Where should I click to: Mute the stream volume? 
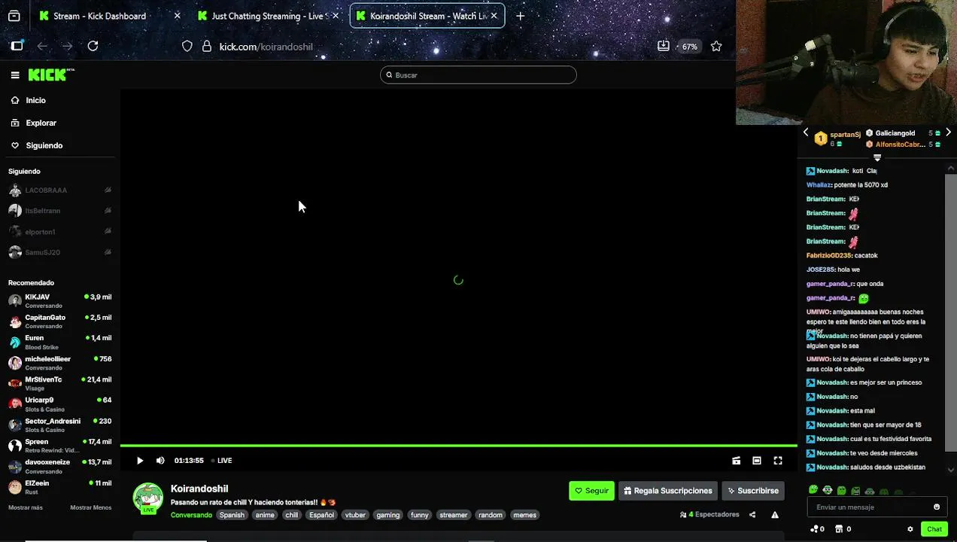click(160, 461)
